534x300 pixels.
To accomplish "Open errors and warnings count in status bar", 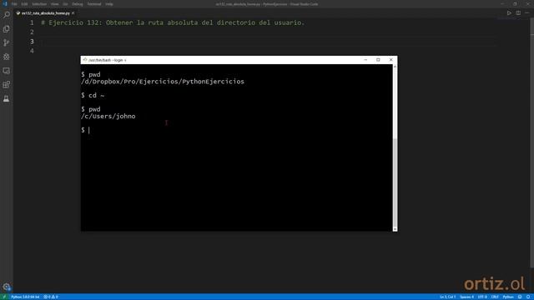I will point(51,297).
